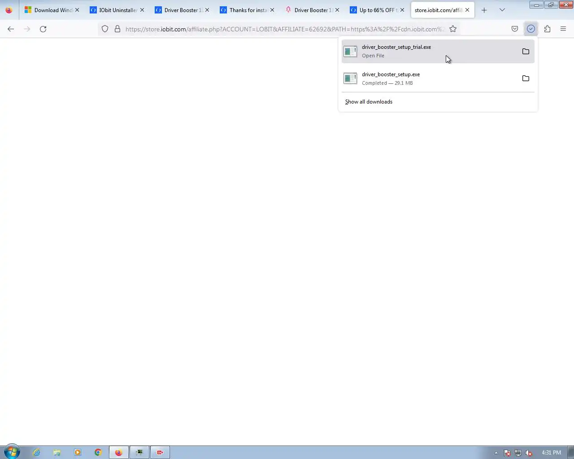
Task: Click the Show desktop button
Action: coord(570,452)
